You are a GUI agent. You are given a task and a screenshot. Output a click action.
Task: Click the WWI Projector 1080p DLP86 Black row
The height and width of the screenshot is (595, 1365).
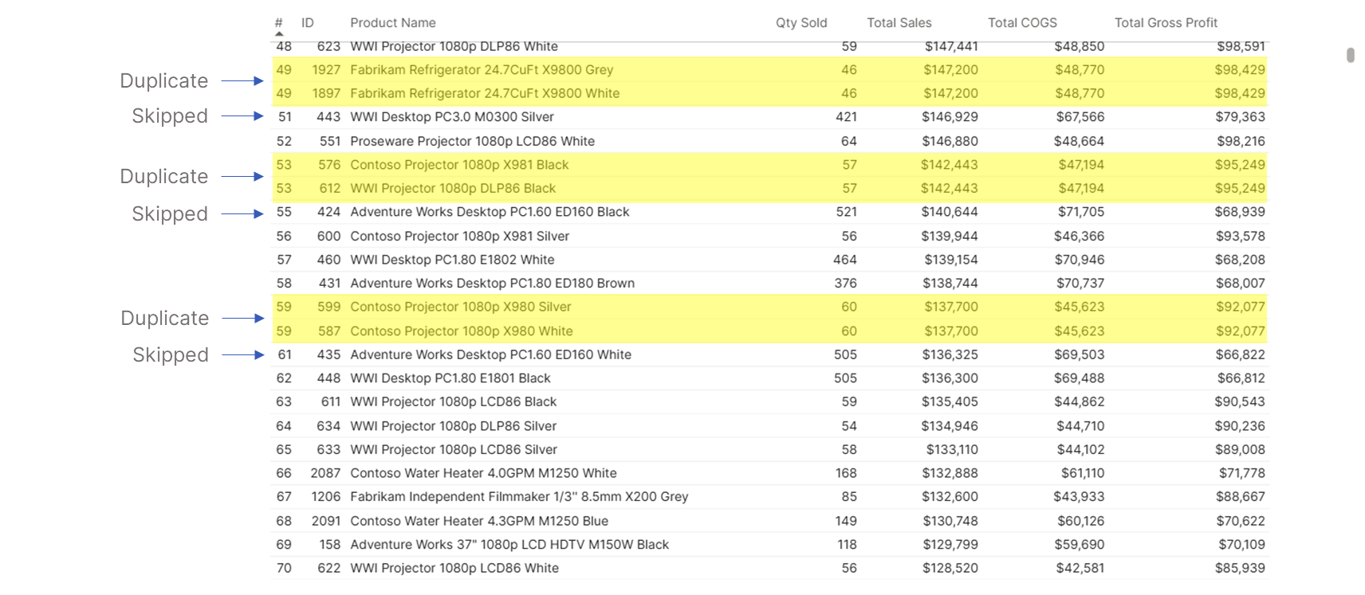[770, 189]
